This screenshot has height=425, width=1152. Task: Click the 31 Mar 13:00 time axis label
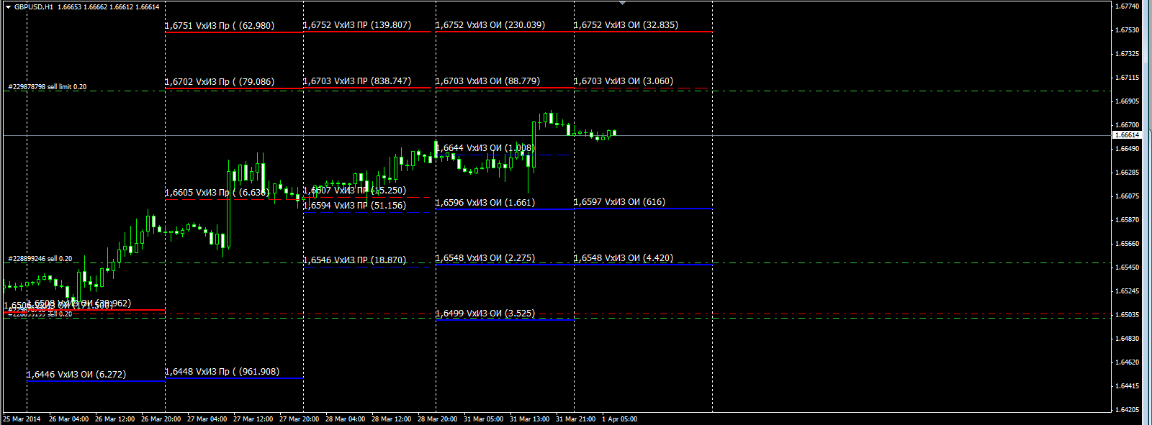coord(530,419)
